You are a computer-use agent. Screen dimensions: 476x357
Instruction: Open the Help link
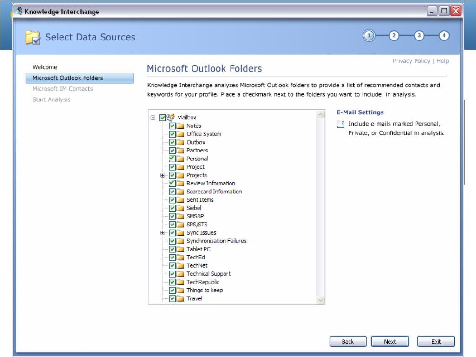443,61
